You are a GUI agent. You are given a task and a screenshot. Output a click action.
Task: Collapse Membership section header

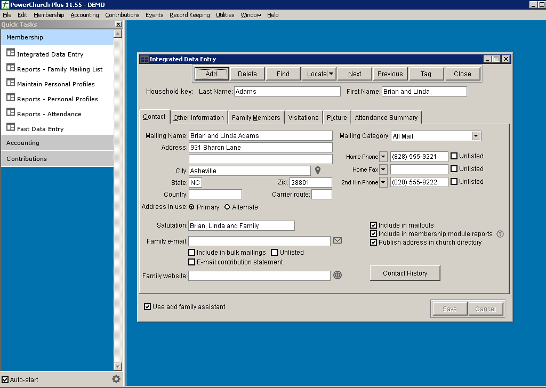57,37
